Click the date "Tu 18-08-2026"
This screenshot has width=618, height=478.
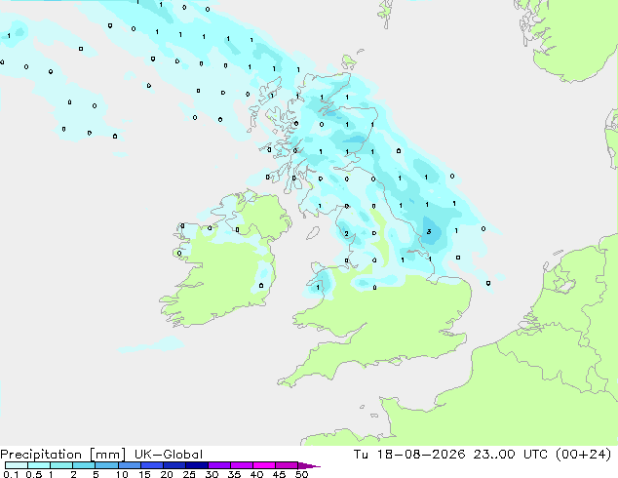point(409,455)
